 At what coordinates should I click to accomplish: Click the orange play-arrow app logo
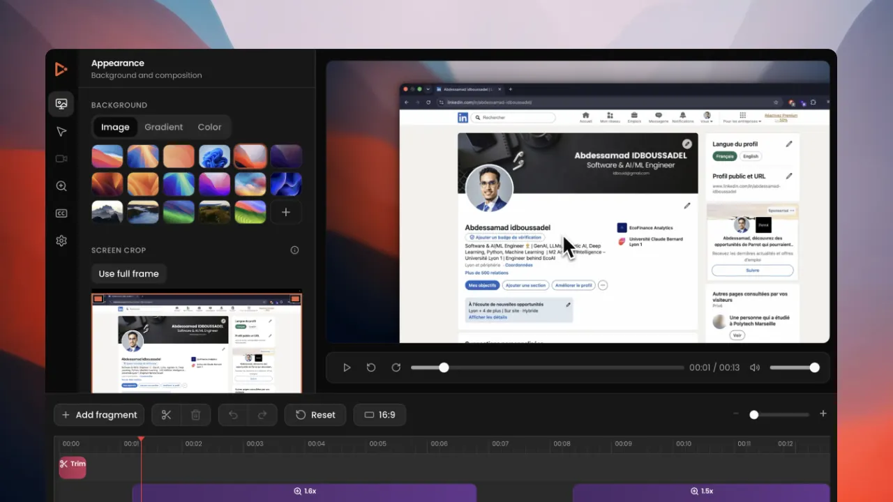click(x=61, y=68)
